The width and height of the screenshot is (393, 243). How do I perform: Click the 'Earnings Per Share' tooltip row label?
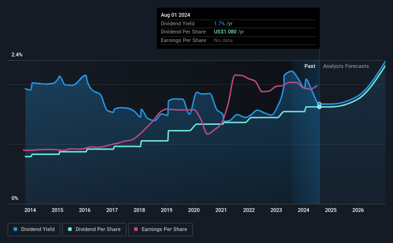click(183, 40)
